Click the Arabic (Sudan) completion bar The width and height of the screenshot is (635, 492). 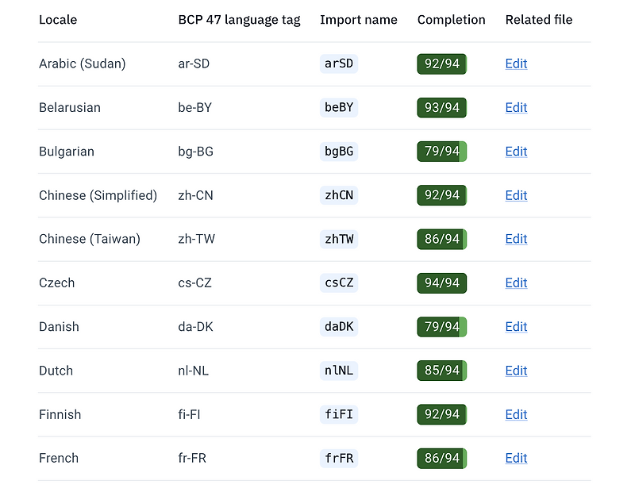pyautogui.click(x=442, y=63)
